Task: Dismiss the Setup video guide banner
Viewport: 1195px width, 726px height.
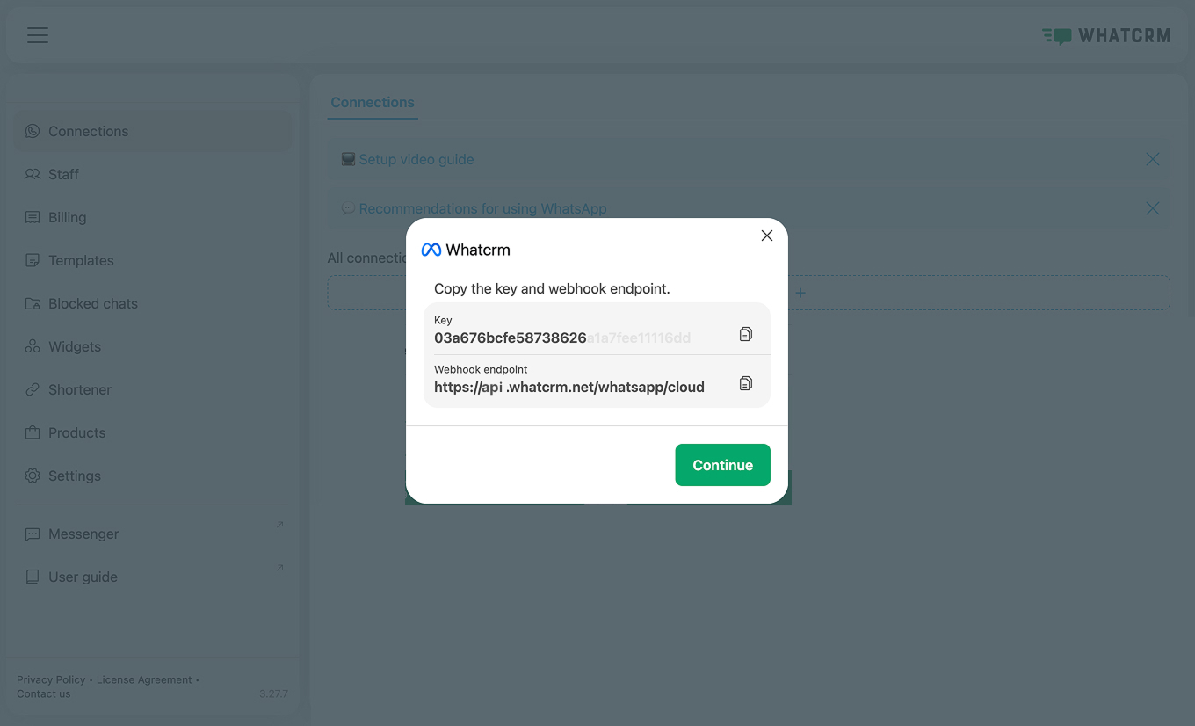Action: coord(1153,159)
